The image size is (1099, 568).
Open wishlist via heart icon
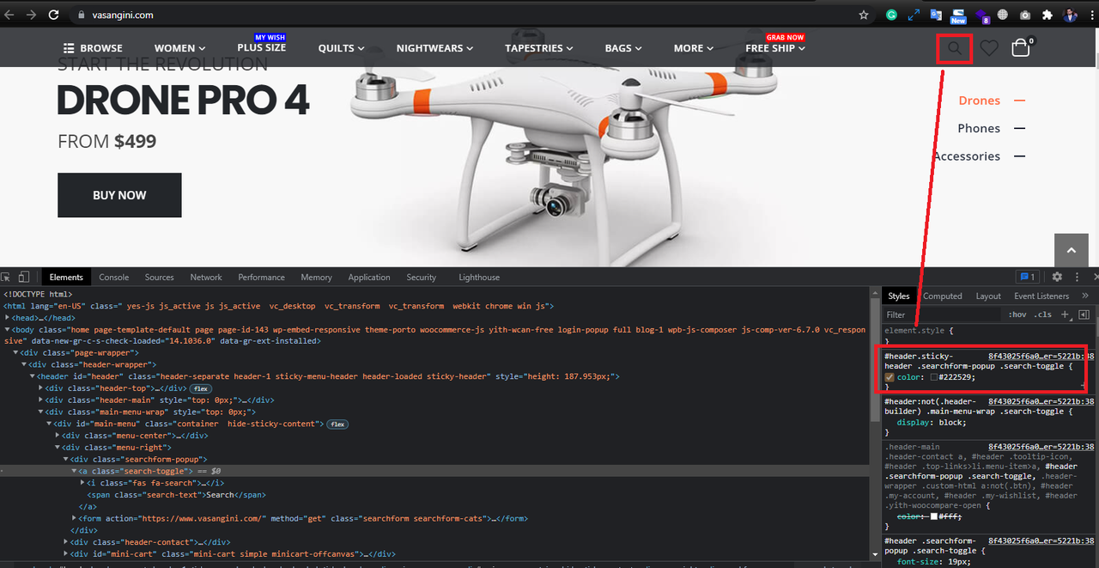pyautogui.click(x=989, y=48)
